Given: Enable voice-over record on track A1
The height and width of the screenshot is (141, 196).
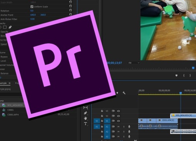Looking at the screenshot, I should point(129,126).
